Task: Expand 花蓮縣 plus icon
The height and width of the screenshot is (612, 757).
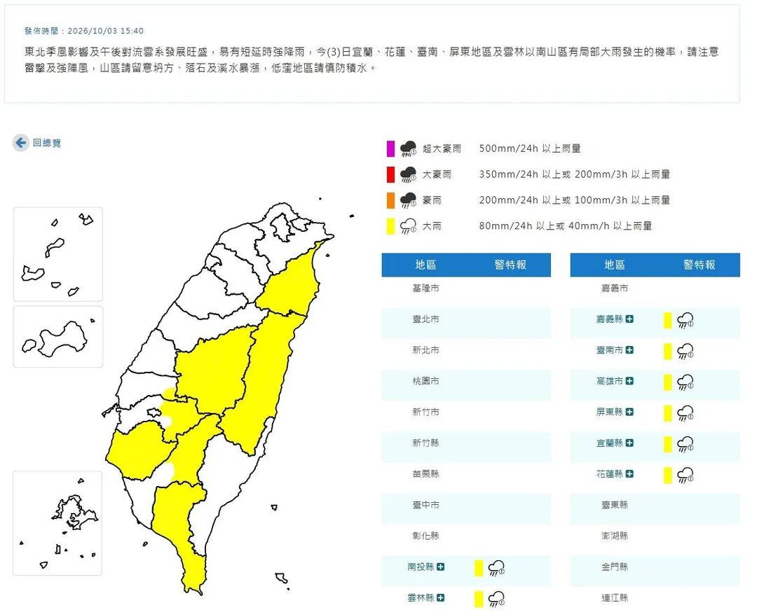Action: [629, 474]
